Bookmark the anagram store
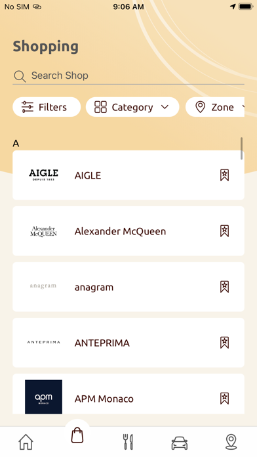 click(x=224, y=287)
